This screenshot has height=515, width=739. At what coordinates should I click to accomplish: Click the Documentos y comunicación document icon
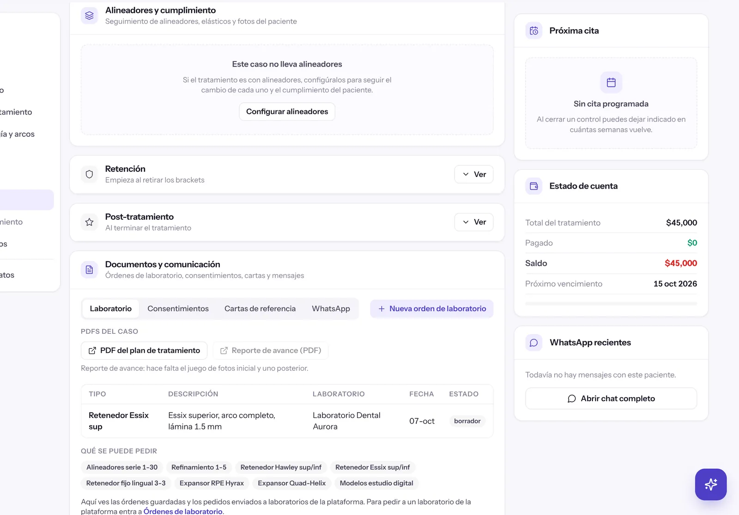(89, 270)
